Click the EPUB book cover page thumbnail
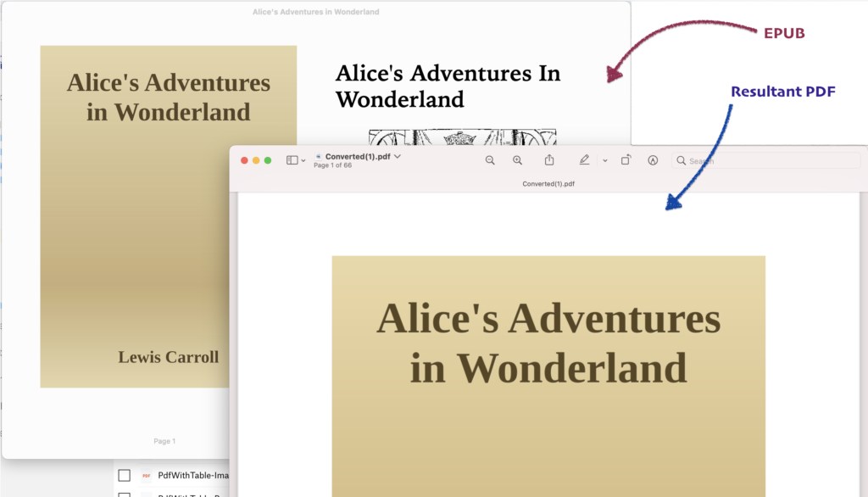This screenshot has height=497, width=868. pos(168,216)
